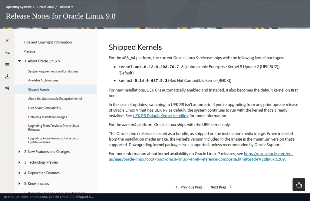This screenshot has height=201, width=310.
Task: Open Release 9 breadcrumb
Action: point(66,7)
